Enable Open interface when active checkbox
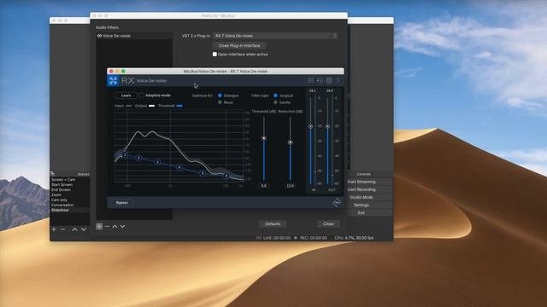Image resolution: width=547 pixels, height=307 pixels. coord(215,55)
